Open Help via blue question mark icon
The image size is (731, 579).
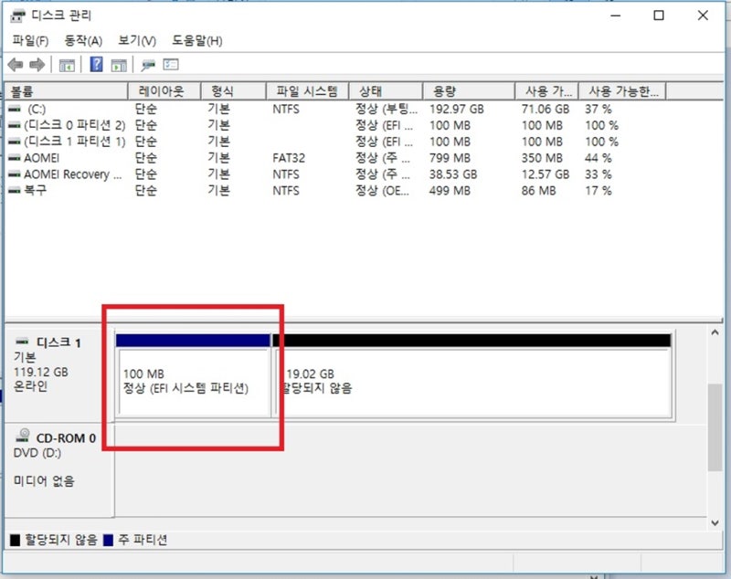click(97, 64)
